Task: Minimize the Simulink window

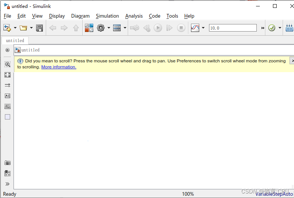Action: [258, 6]
